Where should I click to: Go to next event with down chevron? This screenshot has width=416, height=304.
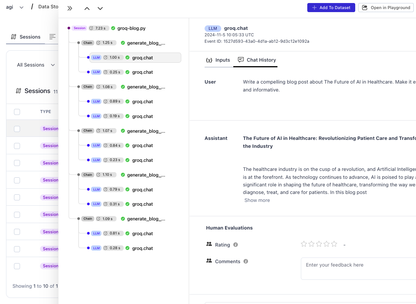pos(100,8)
